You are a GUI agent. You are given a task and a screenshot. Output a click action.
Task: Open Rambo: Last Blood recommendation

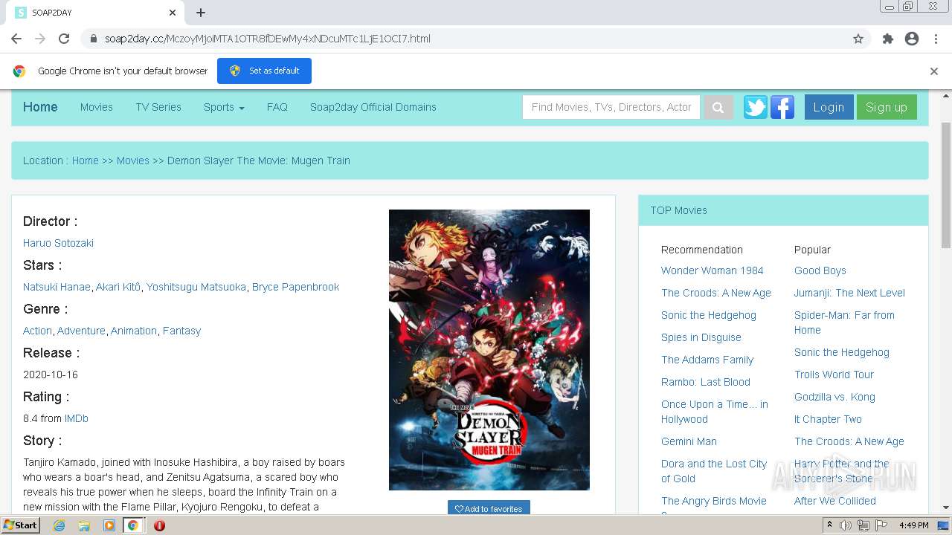point(706,382)
